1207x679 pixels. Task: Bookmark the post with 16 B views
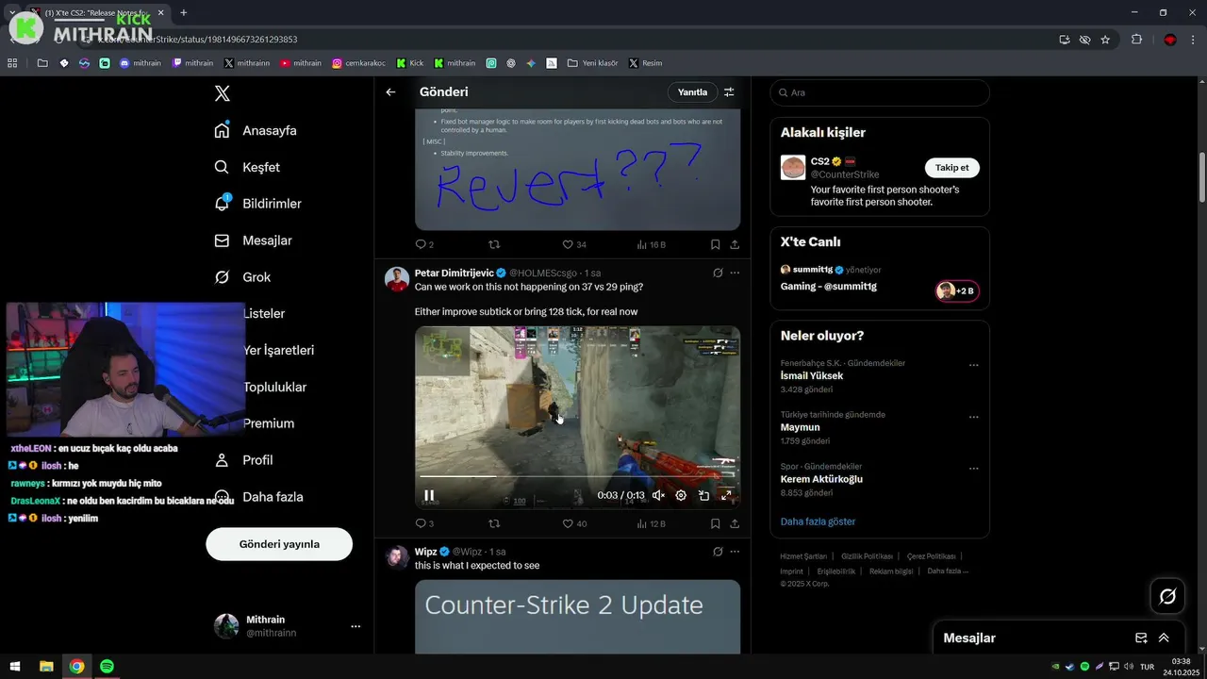coord(716,244)
